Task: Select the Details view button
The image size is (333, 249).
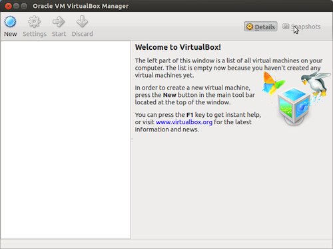Action: click(x=260, y=27)
